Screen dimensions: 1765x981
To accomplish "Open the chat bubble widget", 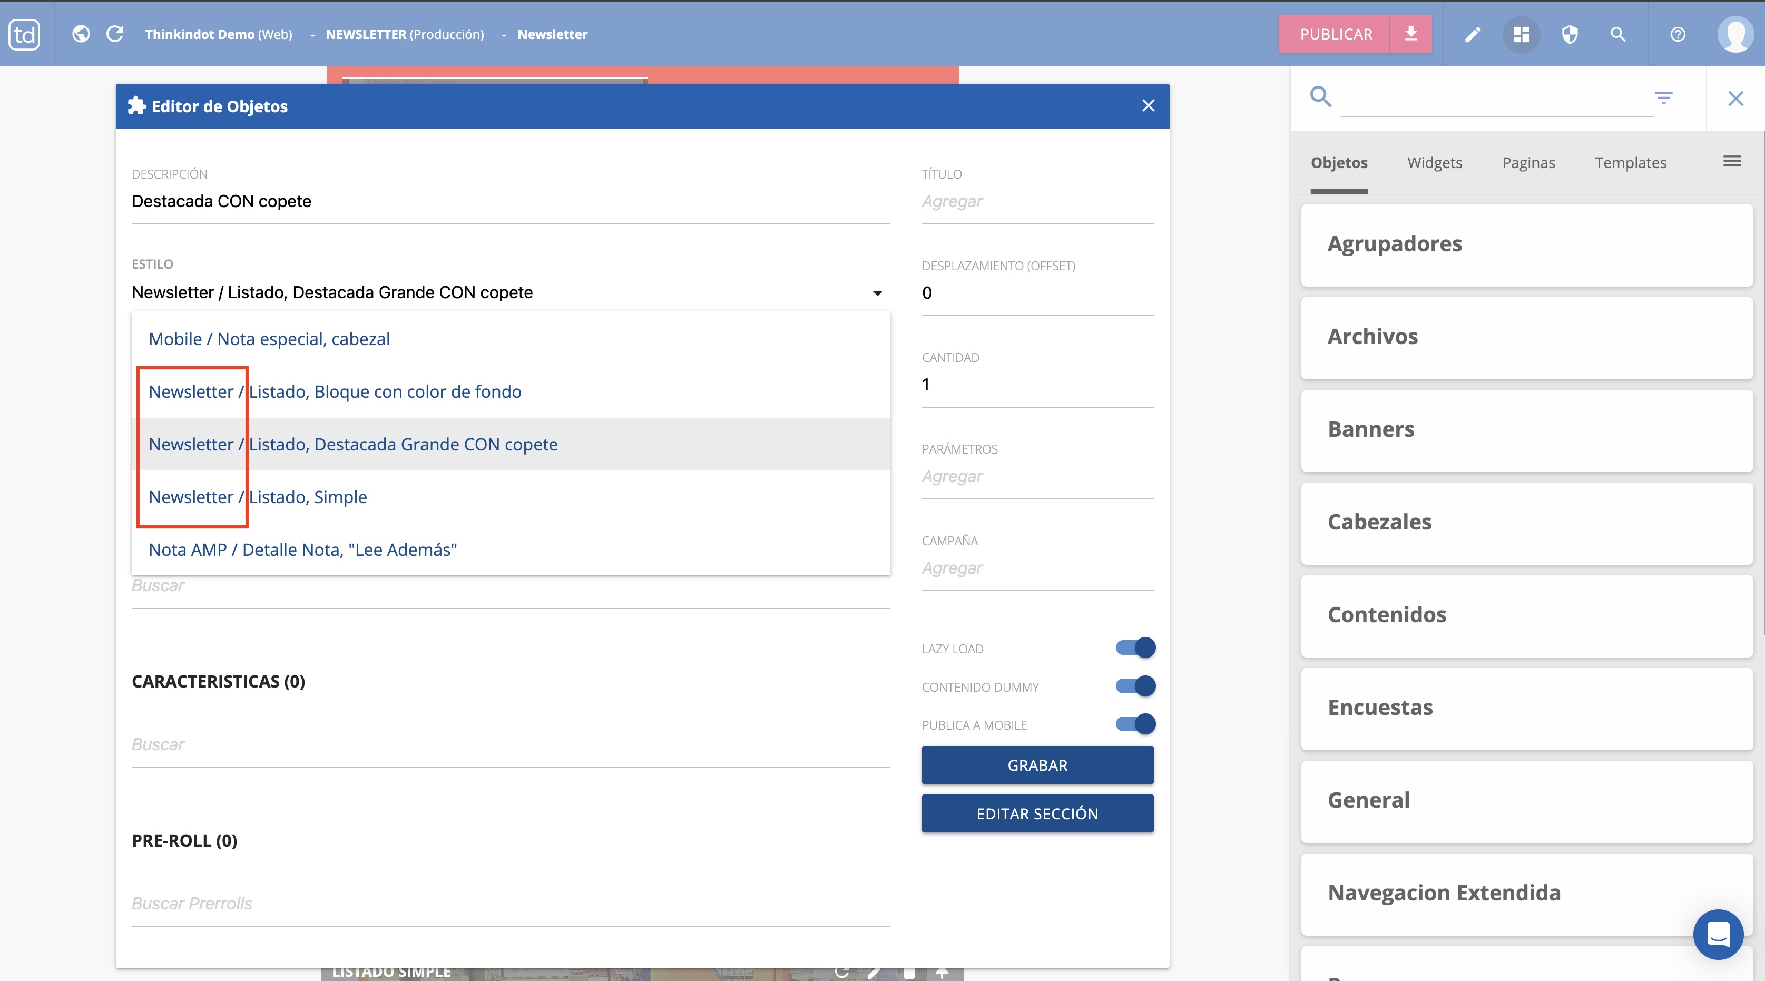I will pos(1718,934).
